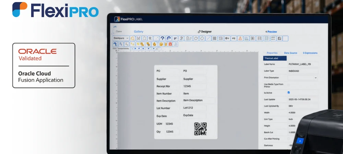The height and width of the screenshot is (154, 343).
Task: Select the QR code on the label canvas
Action: (x=200, y=129)
